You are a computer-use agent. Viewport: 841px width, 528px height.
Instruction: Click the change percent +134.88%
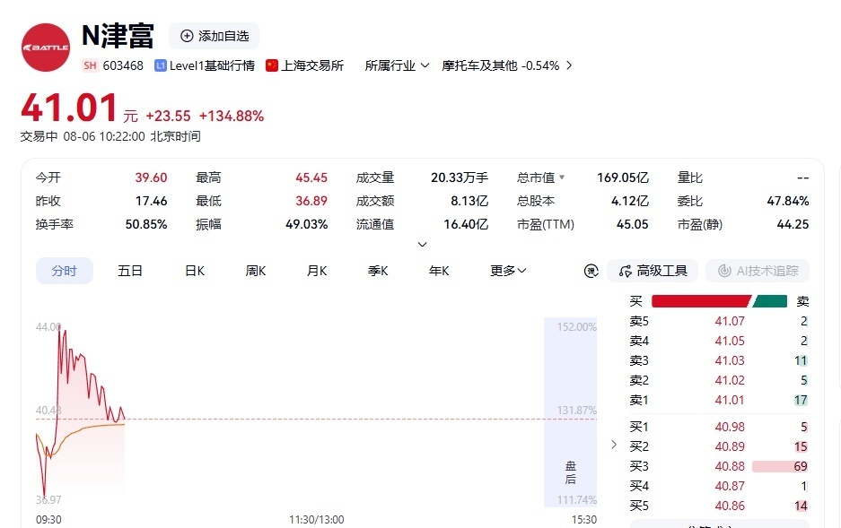232,117
